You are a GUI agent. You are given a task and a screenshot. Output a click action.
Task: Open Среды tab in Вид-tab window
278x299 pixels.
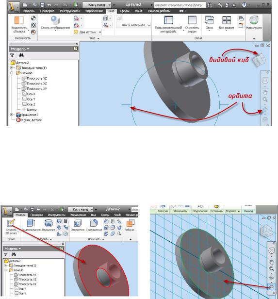[124, 11]
